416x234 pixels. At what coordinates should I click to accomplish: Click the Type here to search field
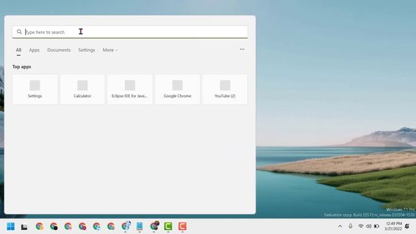pos(130,32)
